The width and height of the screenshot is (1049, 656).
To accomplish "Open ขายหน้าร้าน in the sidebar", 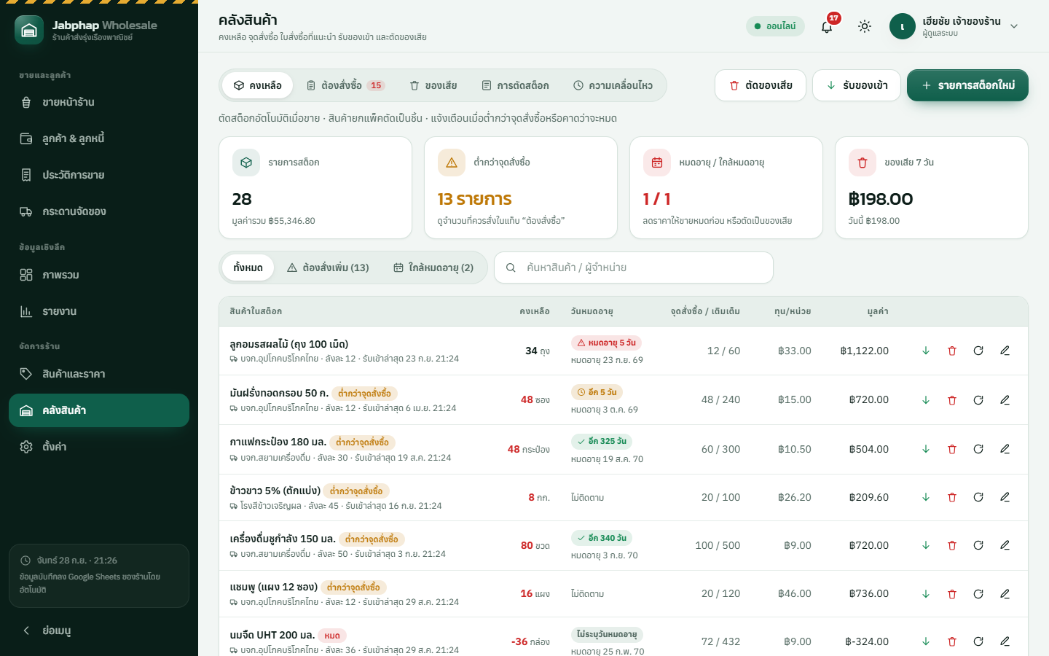I will click(99, 102).
